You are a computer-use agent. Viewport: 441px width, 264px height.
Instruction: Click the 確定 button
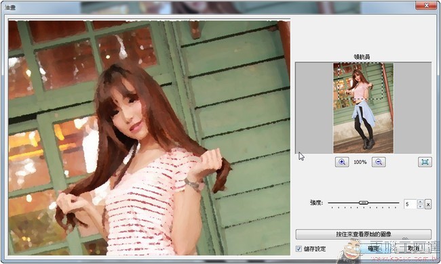pyautogui.click(x=374, y=248)
